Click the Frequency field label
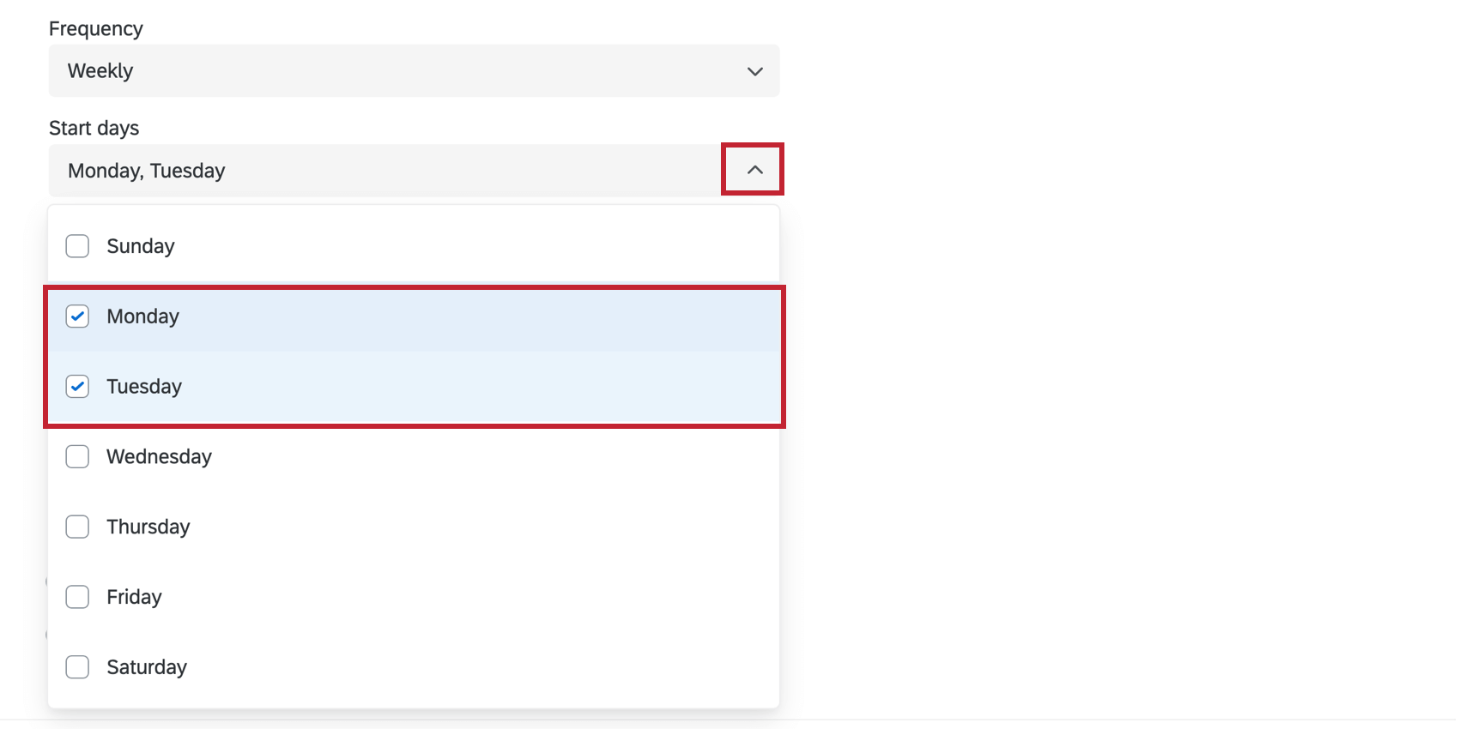Image resolution: width=1459 pixels, height=729 pixels. [x=96, y=28]
